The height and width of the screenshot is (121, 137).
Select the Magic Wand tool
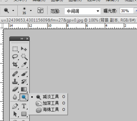point(24,57)
